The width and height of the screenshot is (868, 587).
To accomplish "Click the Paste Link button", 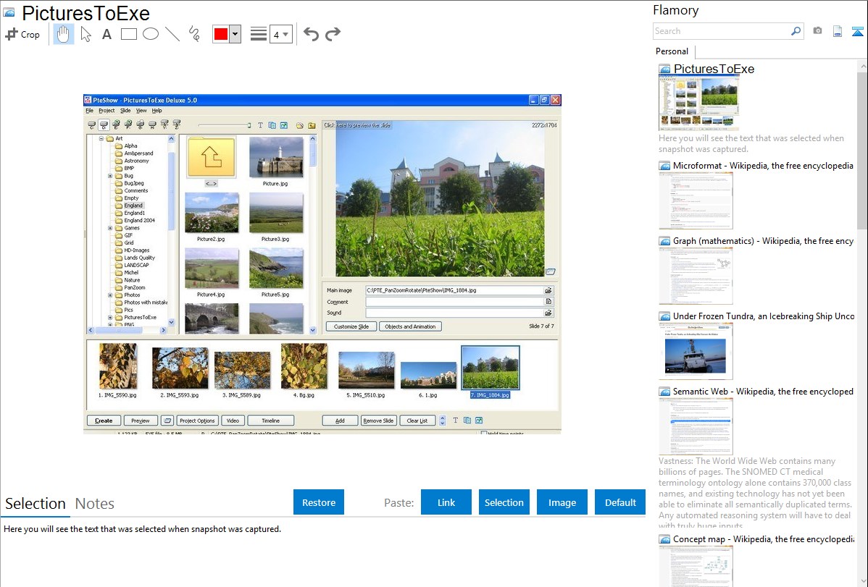I will coord(446,502).
